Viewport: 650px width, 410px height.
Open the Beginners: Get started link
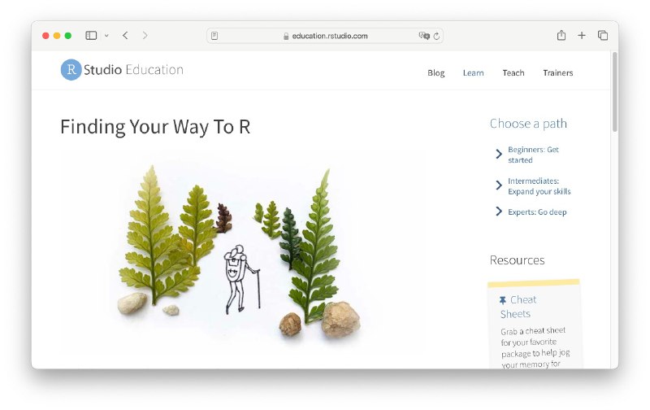click(534, 155)
